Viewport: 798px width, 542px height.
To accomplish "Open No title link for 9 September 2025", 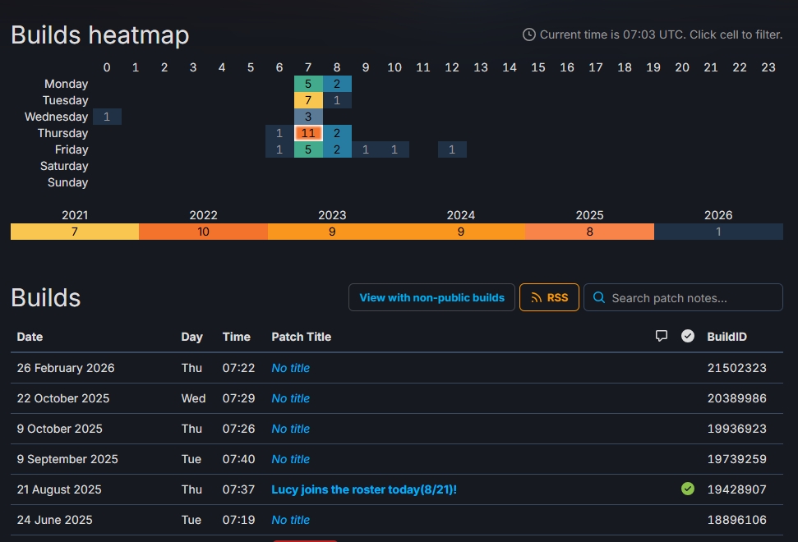I will [291, 459].
